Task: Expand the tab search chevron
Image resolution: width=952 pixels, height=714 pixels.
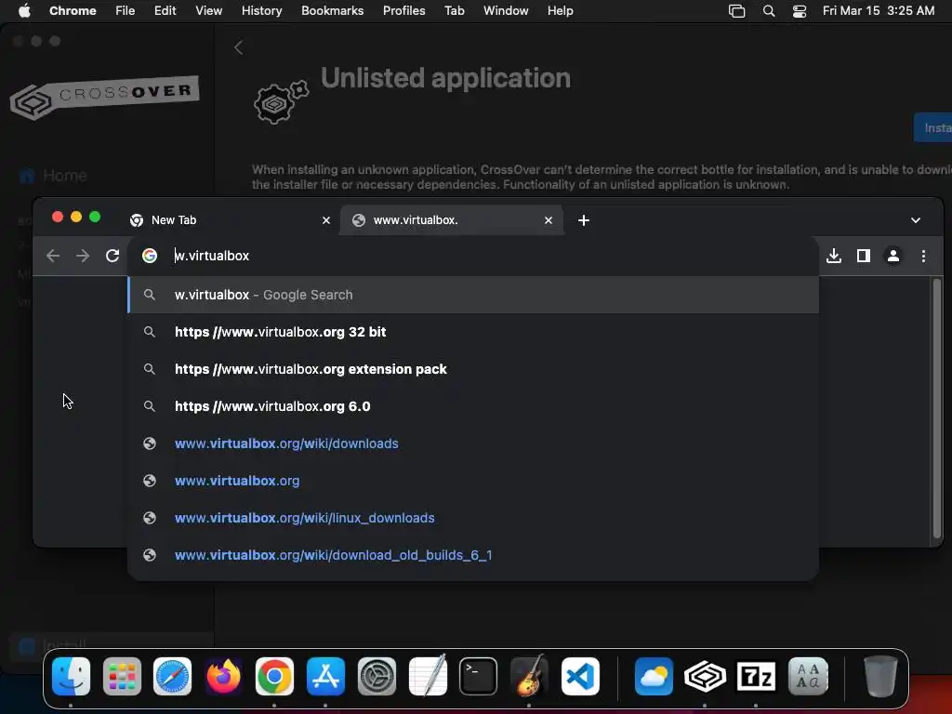Action: click(x=916, y=219)
